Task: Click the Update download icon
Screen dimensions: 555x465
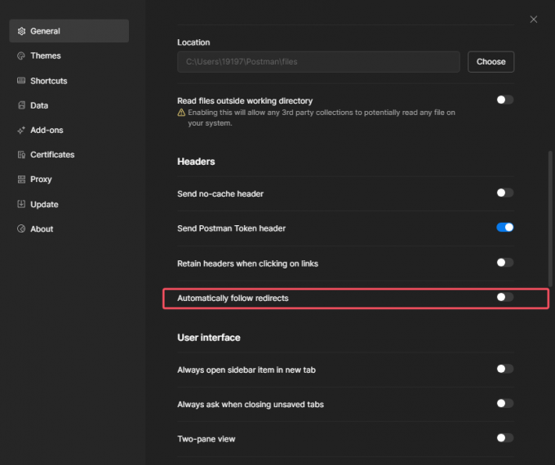Action: pyautogui.click(x=21, y=204)
